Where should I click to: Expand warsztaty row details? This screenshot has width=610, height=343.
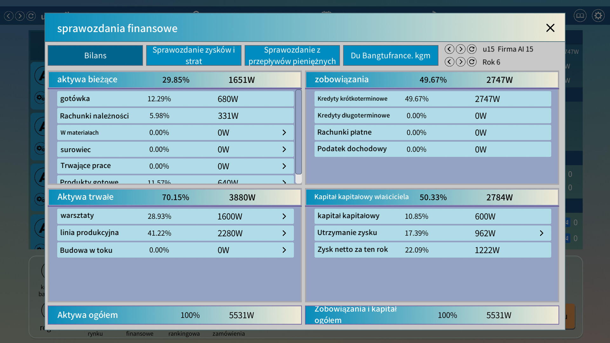(x=284, y=216)
